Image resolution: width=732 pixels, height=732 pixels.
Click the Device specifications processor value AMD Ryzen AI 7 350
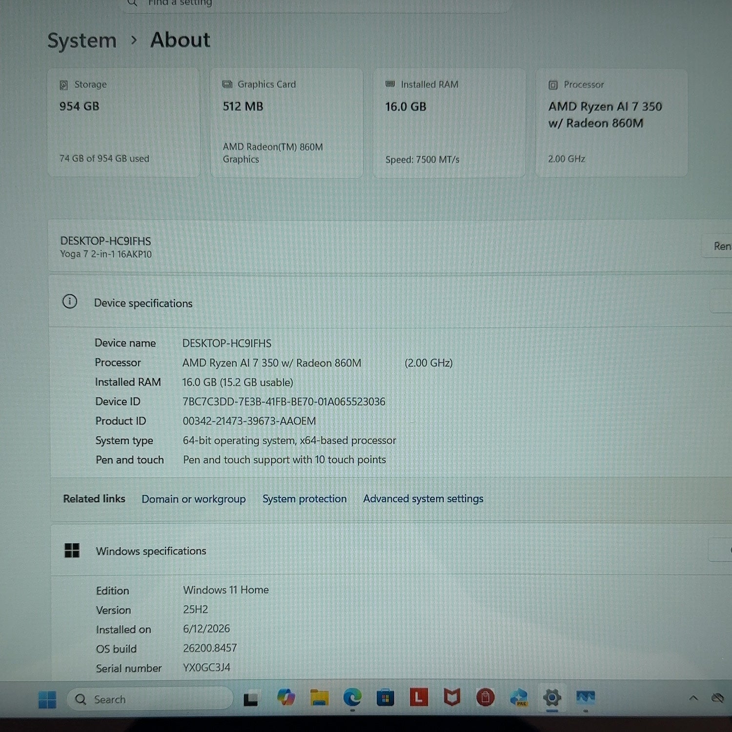coord(272,363)
